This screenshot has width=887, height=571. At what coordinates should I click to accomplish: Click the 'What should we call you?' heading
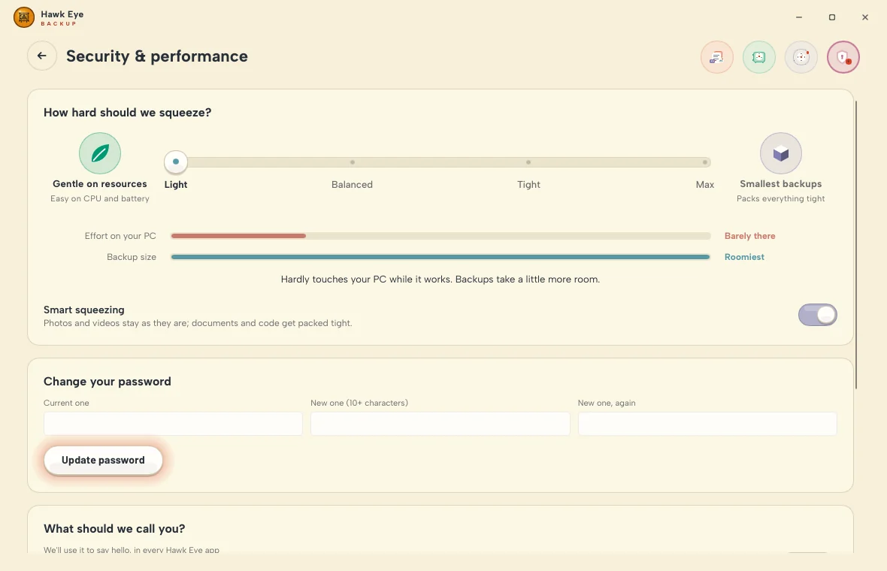click(x=114, y=529)
